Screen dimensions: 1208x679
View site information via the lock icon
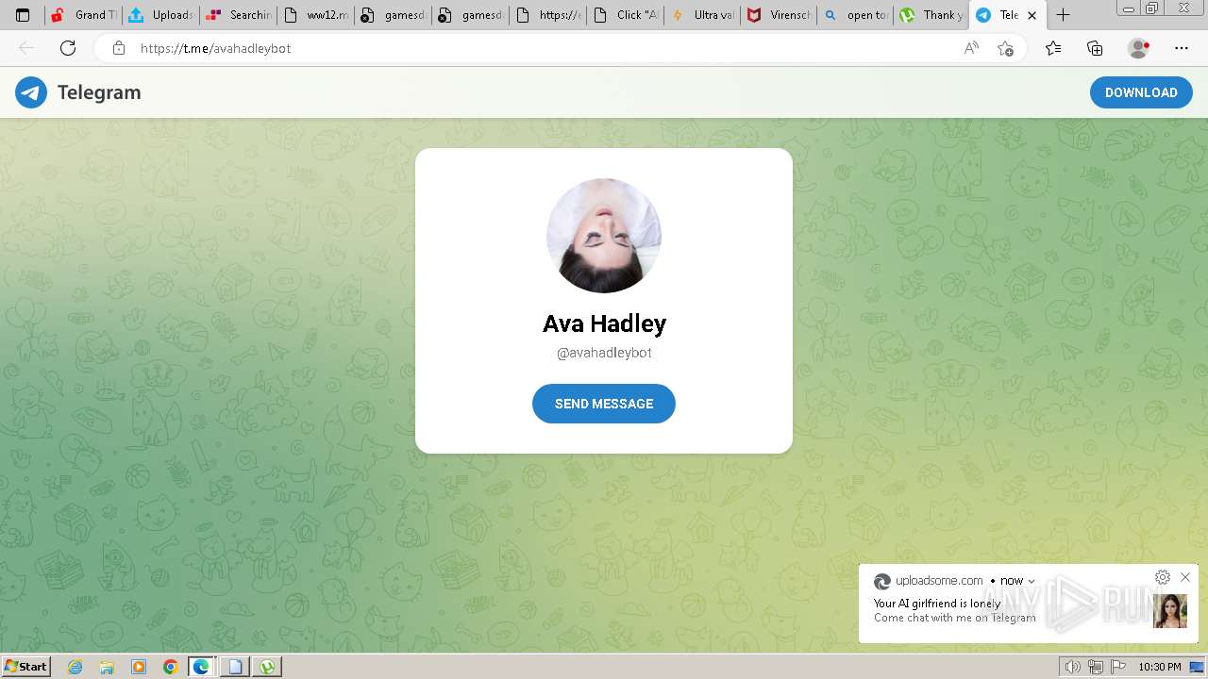(x=119, y=48)
